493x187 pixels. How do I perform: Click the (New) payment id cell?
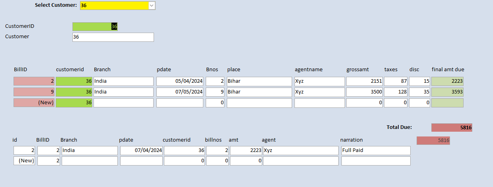point(24,161)
